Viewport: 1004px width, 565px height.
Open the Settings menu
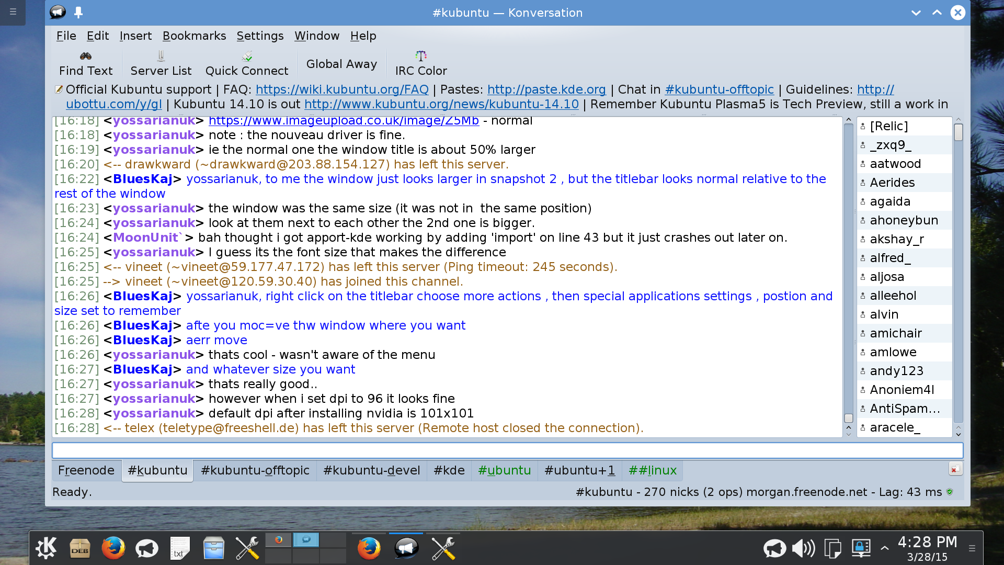point(260,36)
